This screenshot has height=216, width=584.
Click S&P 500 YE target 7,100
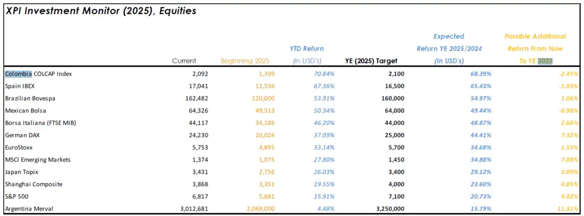pyautogui.click(x=396, y=196)
